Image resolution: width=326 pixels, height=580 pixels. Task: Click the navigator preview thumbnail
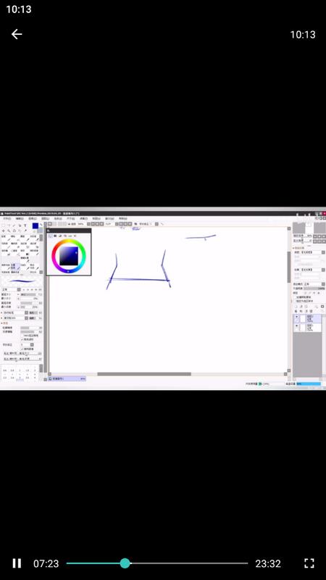pos(309,228)
